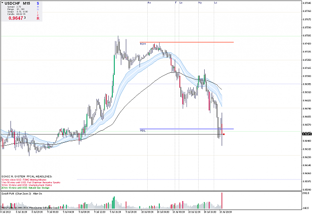Viewport: 312px width, 214px height.
Task: Click the USDCHF M15 symbol title
Action: click(x=17, y=3)
